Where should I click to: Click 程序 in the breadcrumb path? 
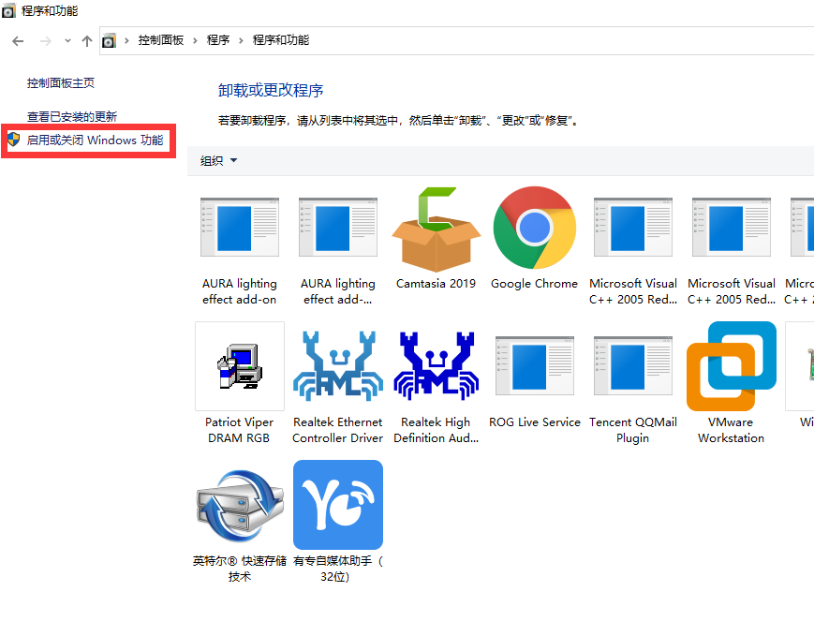219,41
